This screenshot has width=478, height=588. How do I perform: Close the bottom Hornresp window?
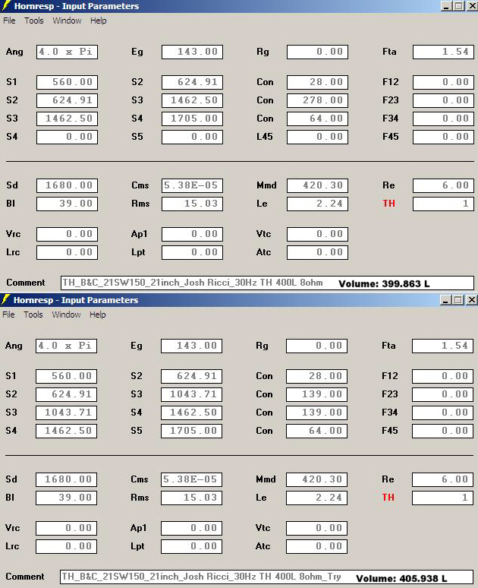coord(472,300)
